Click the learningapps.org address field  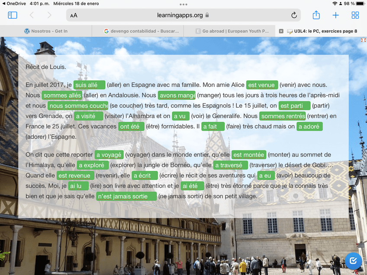pos(180,15)
